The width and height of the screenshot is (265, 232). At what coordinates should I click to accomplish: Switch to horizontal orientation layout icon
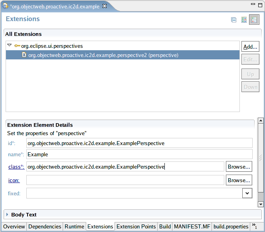(244, 20)
